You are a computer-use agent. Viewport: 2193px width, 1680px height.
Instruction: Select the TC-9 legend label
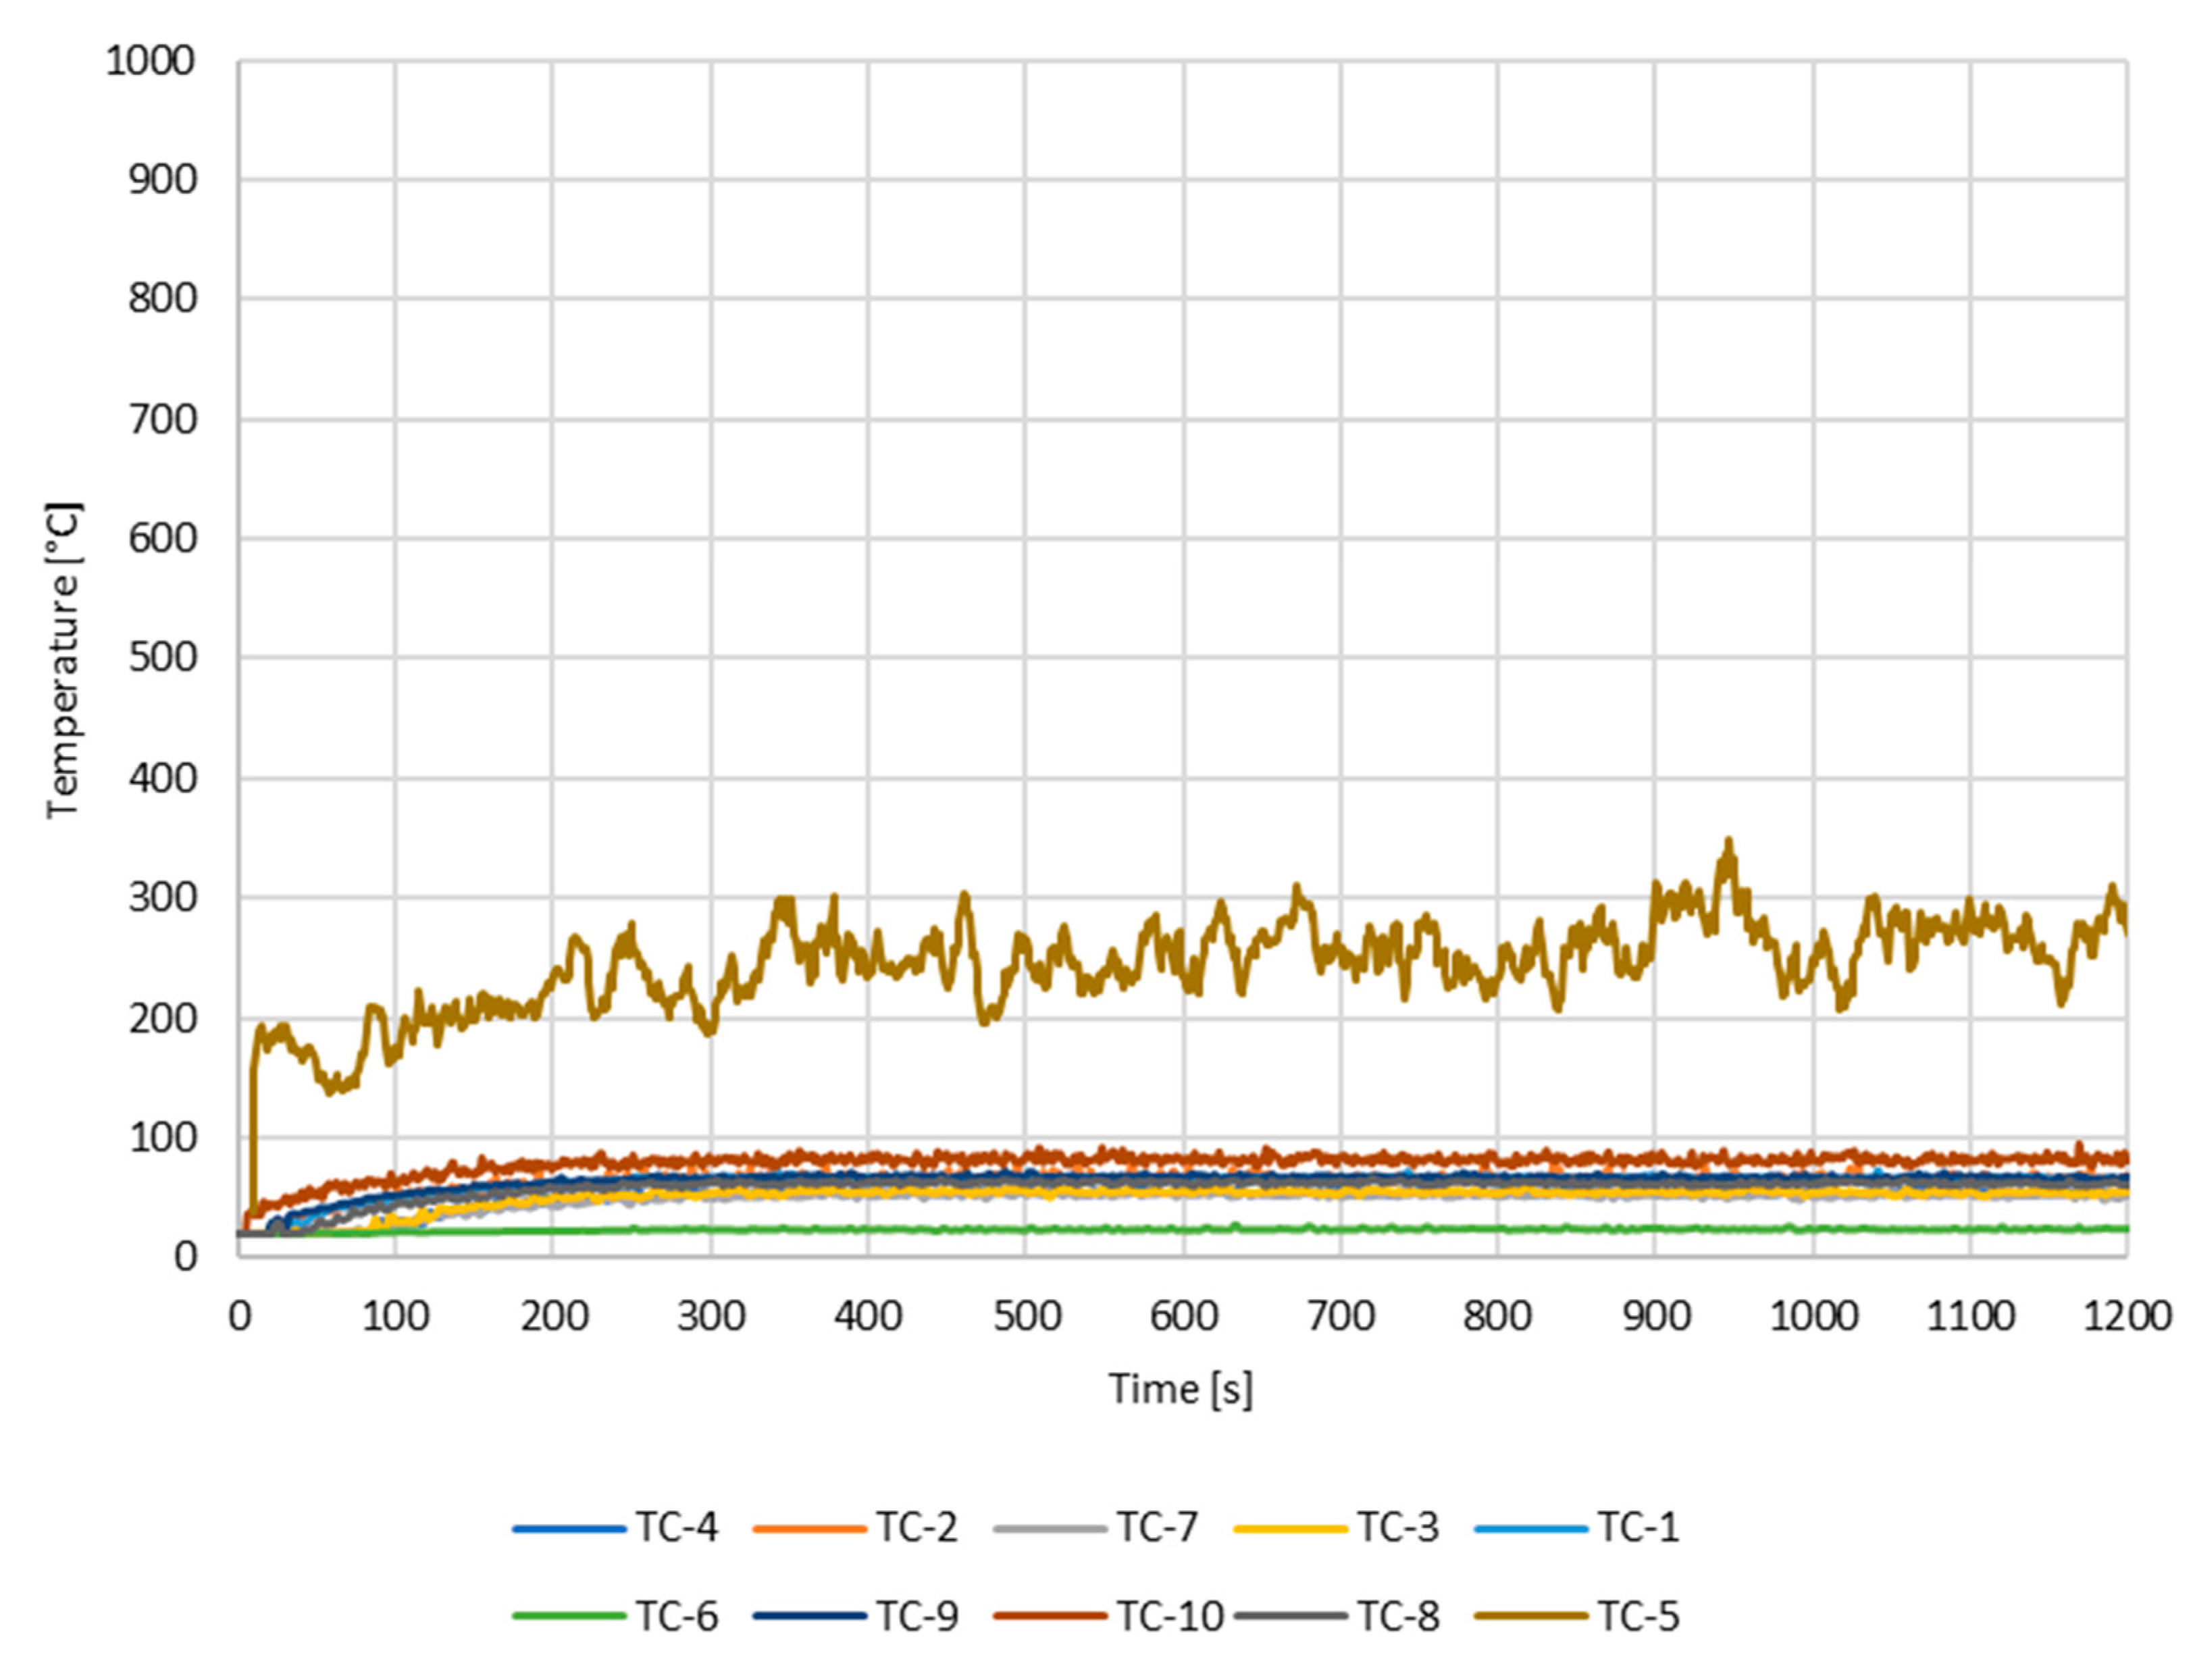(917, 1616)
